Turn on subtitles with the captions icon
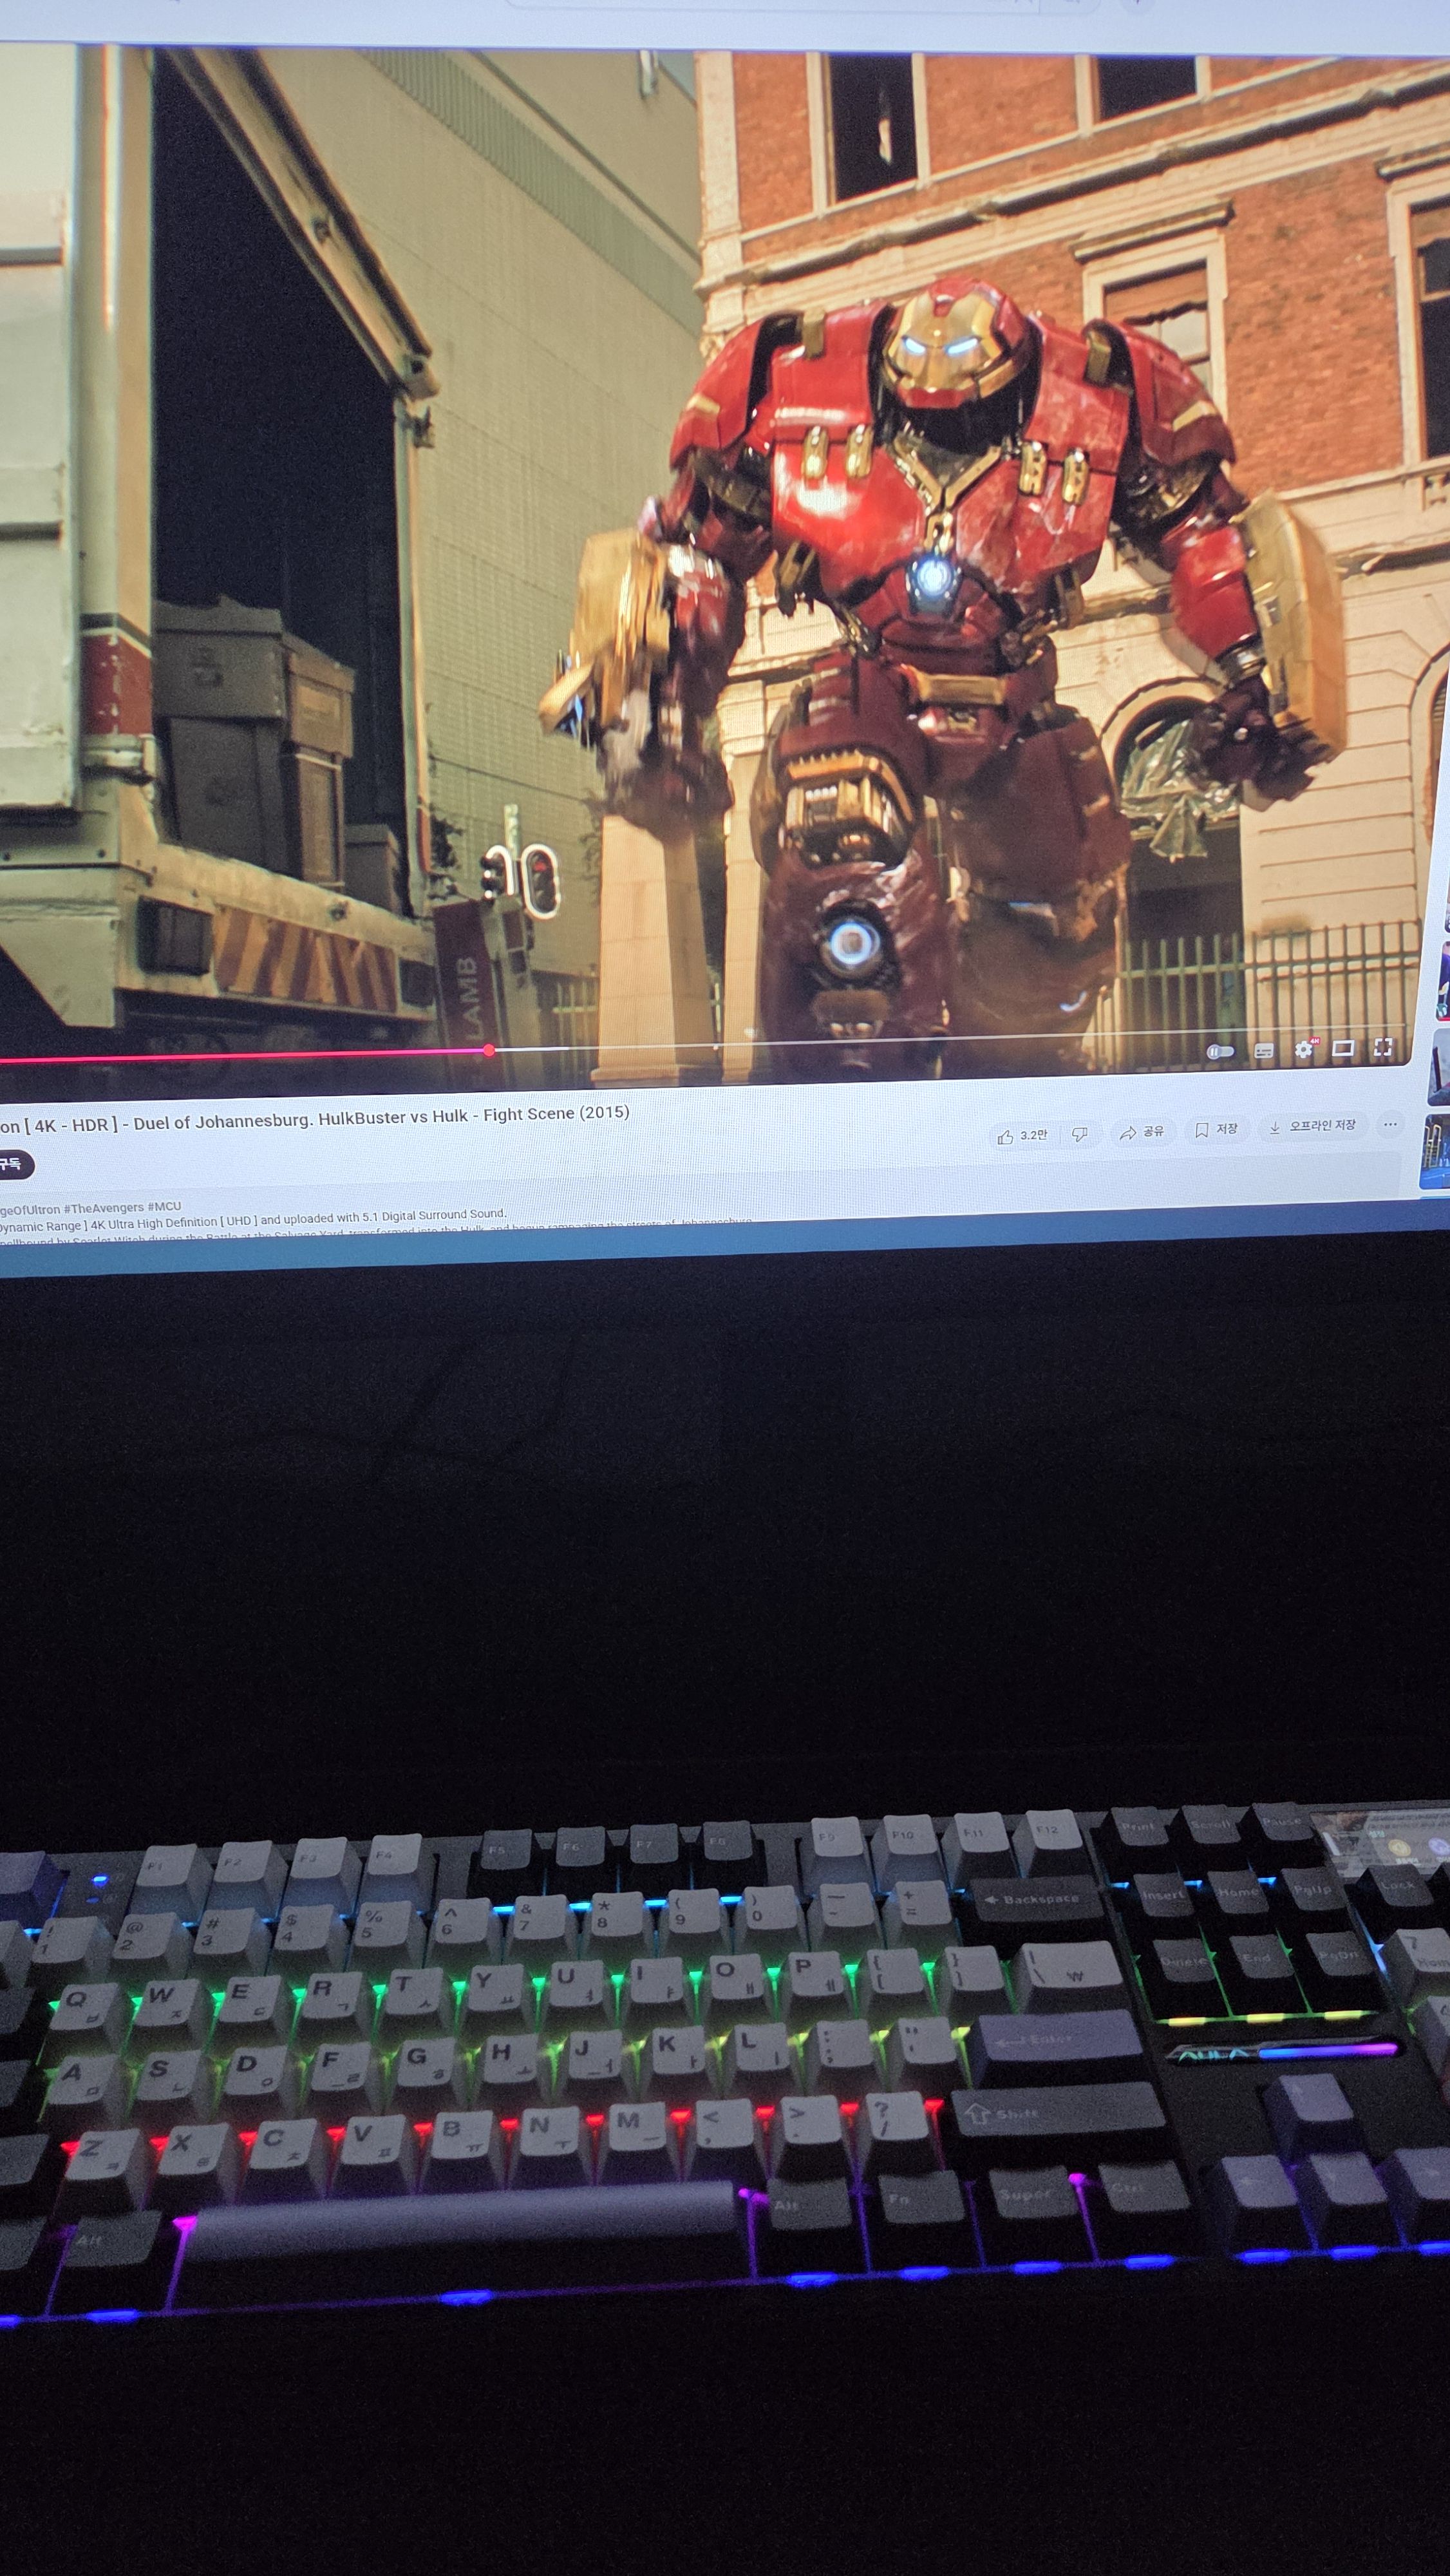Screen dimensions: 1450x2576 [1263, 1051]
